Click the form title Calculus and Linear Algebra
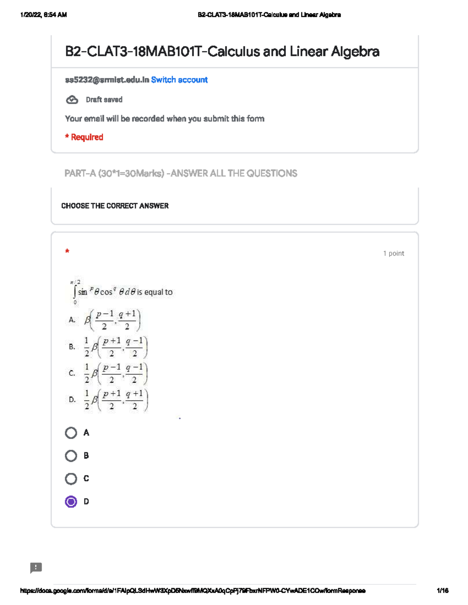Screen dimensions: 468x605 222,51
